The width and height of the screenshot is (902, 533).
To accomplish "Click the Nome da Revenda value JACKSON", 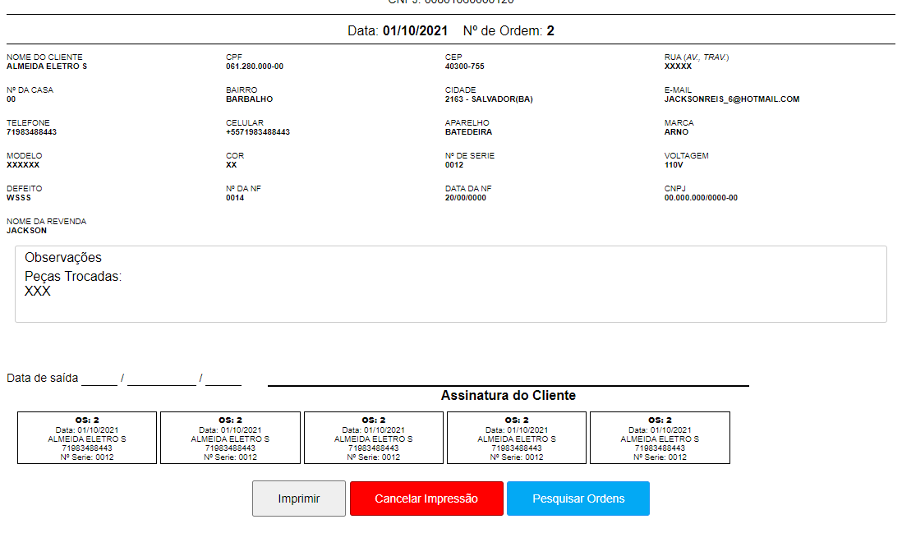I will tap(27, 231).
